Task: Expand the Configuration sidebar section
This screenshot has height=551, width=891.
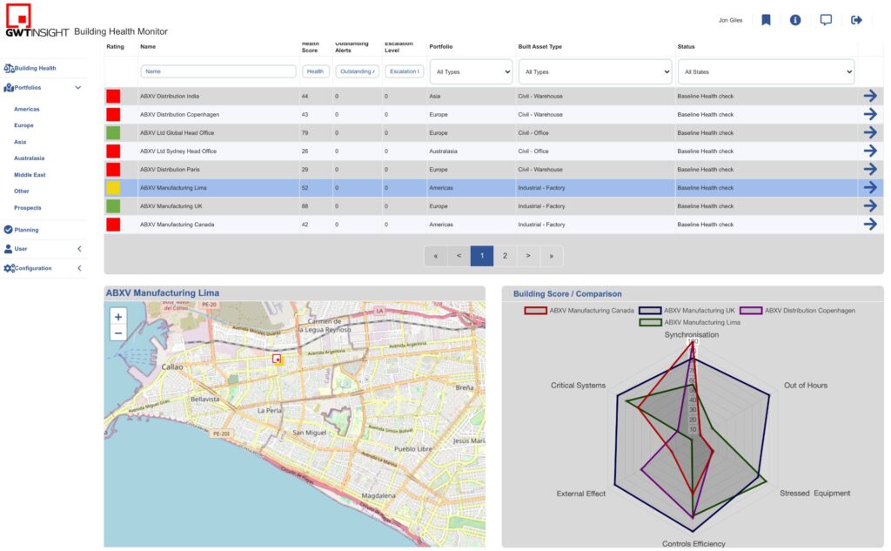Action: click(79, 268)
